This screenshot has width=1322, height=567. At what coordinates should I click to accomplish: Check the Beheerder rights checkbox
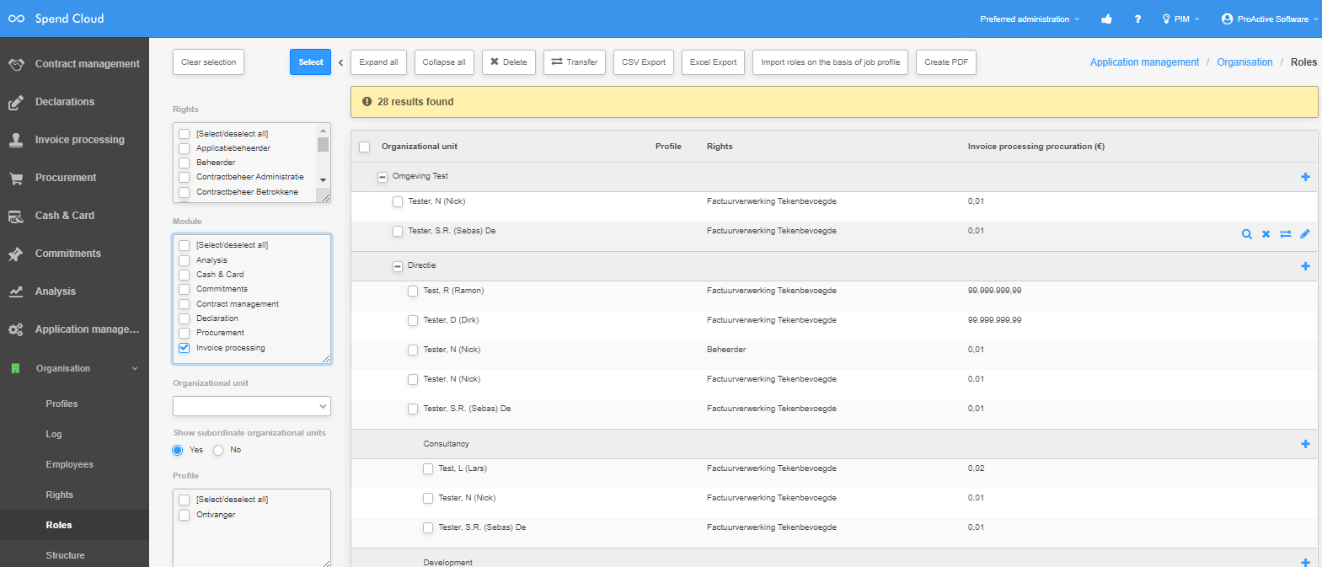coord(184,163)
